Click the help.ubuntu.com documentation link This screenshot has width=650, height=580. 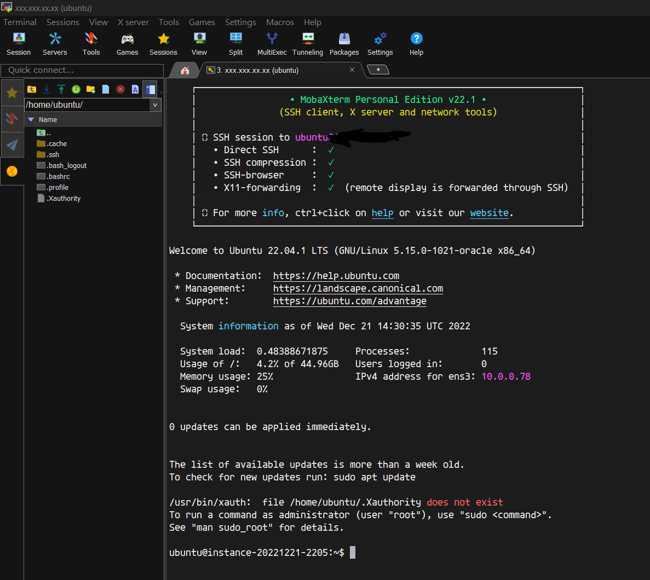336,276
